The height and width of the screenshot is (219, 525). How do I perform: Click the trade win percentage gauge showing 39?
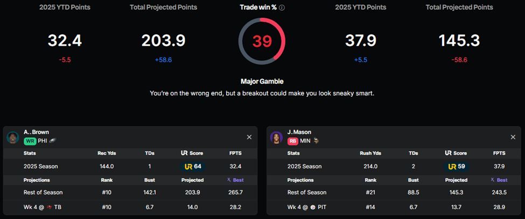pos(262,40)
